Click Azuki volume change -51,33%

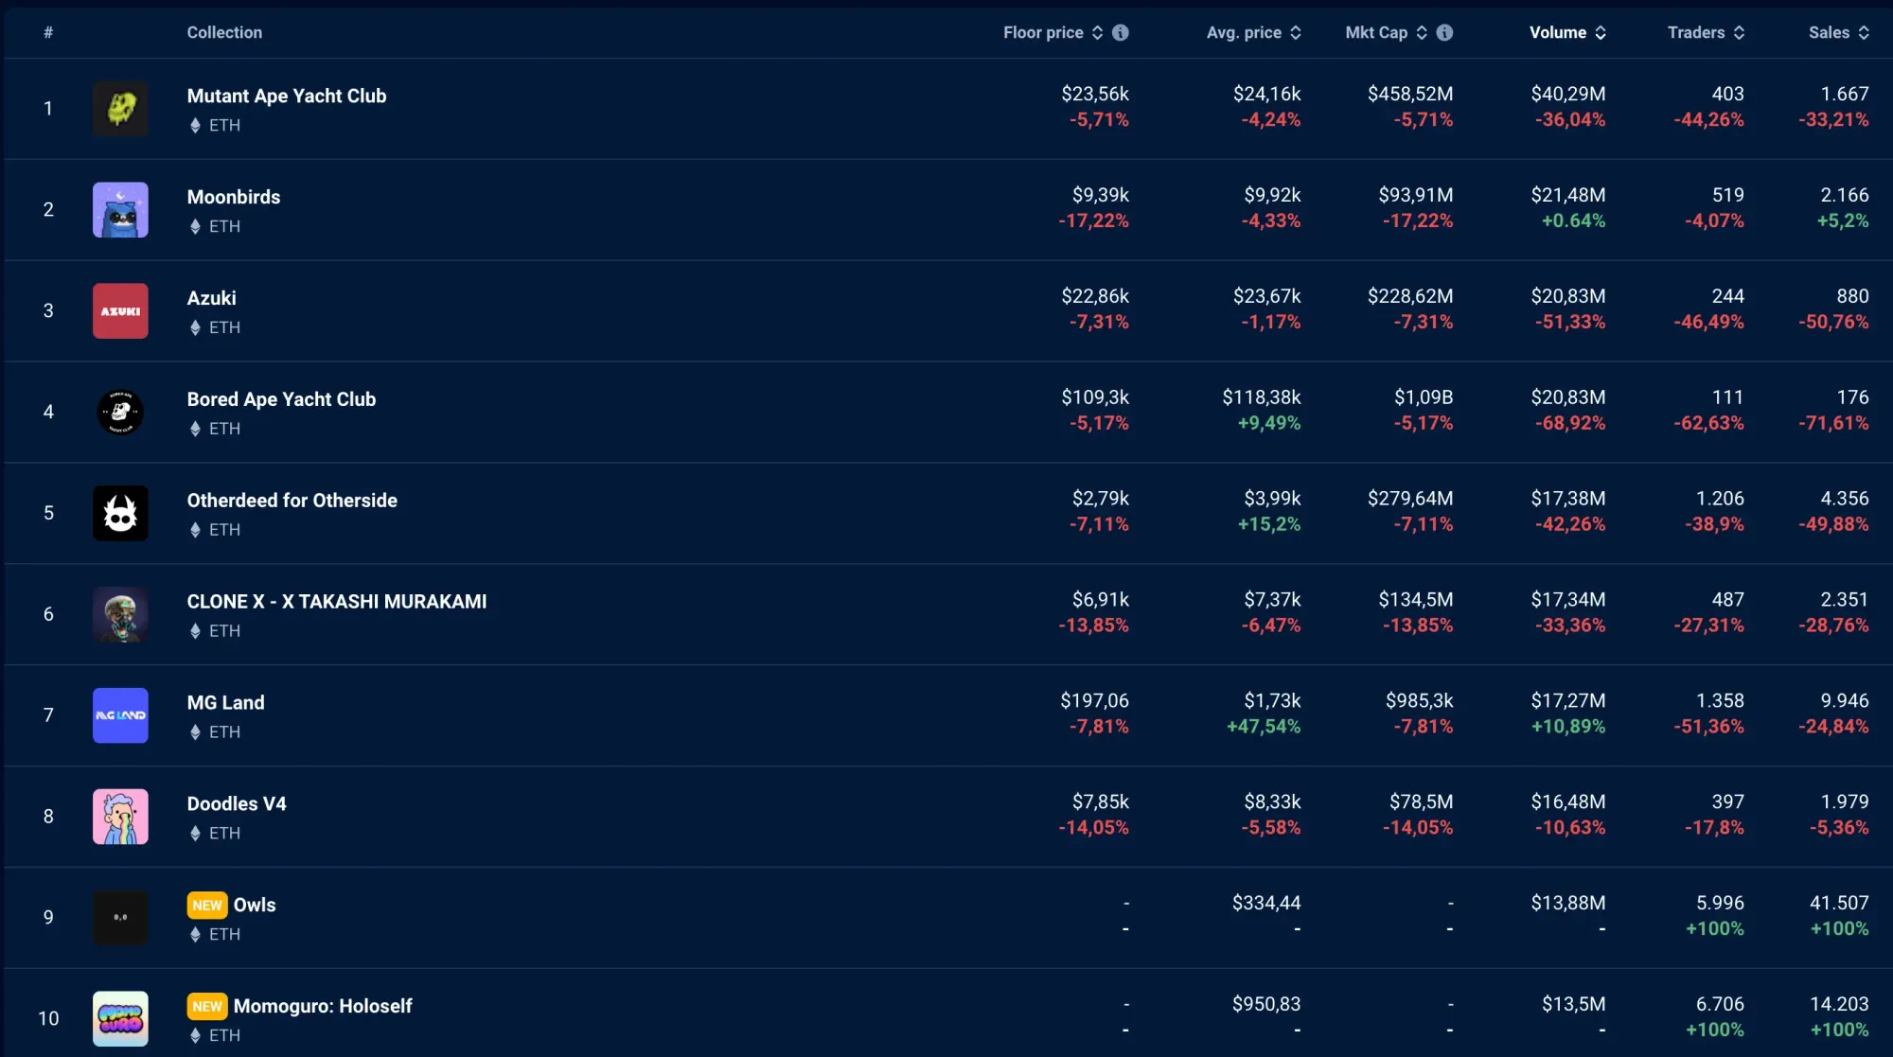tap(1570, 323)
